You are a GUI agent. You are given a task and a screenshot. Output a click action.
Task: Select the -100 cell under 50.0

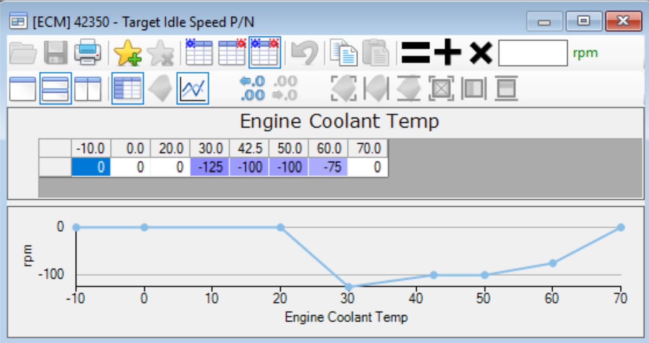288,167
